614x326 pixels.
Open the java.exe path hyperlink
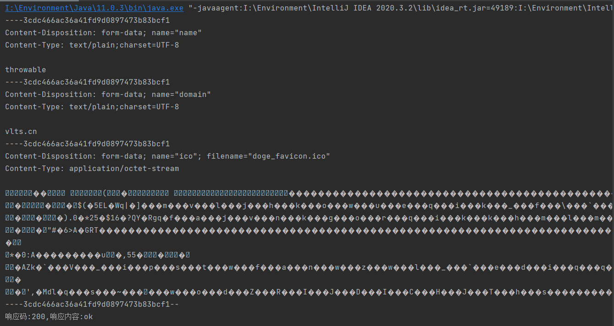point(94,8)
